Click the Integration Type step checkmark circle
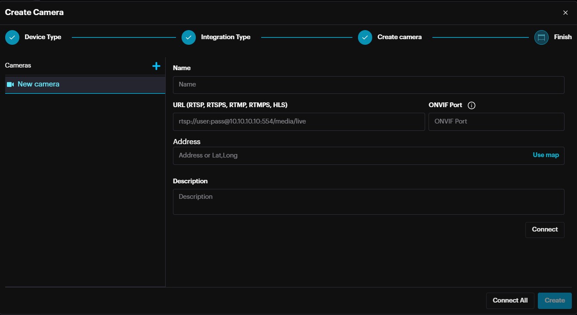The height and width of the screenshot is (315, 577). pyautogui.click(x=188, y=37)
